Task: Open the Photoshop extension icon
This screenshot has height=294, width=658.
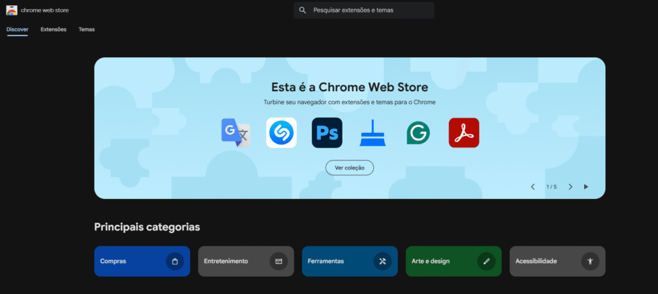Action: [327, 132]
